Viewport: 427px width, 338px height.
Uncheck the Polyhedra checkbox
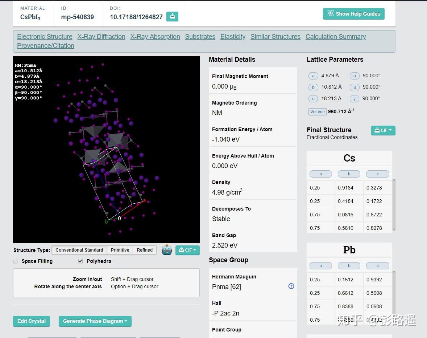pyautogui.click(x=80, y=261)
